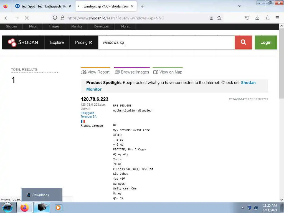Viewport: 284px width, 213px height.
Task: Click 'Authentication disabled' text
Action: pos(132,110)
